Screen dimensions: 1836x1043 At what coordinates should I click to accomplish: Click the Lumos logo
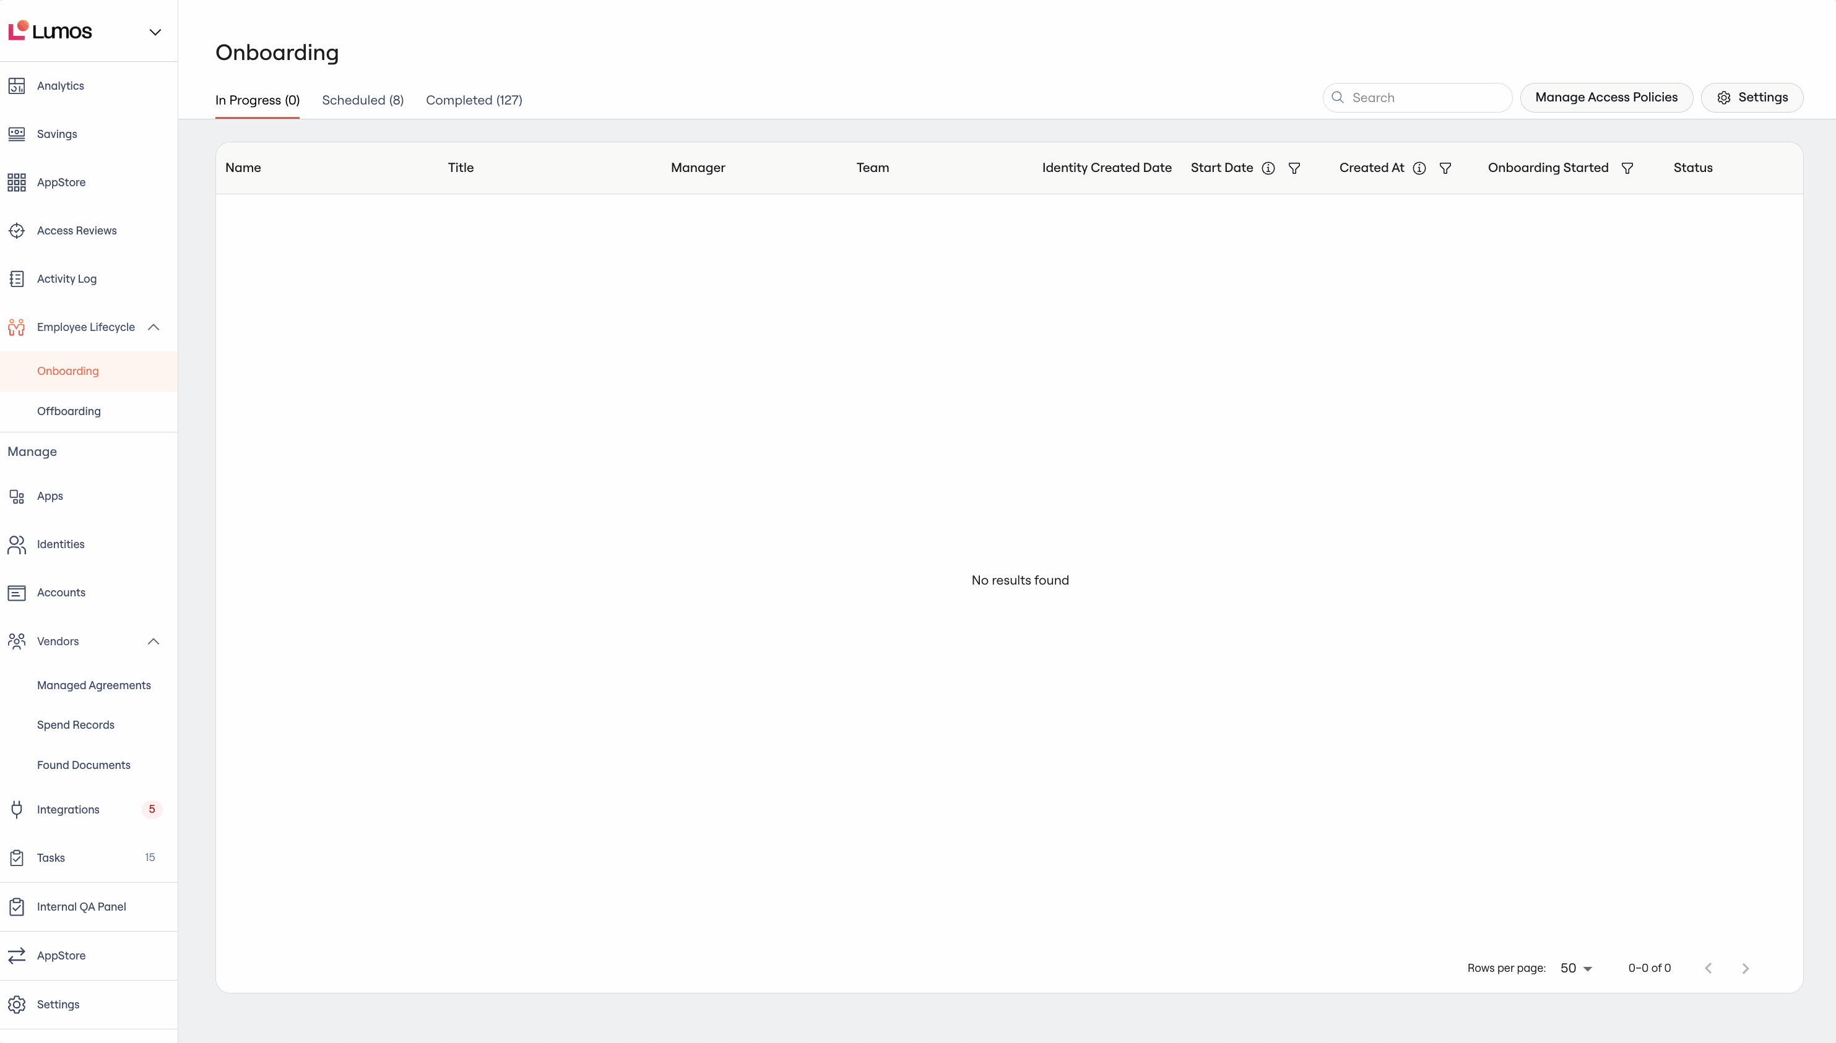point(50,31)
